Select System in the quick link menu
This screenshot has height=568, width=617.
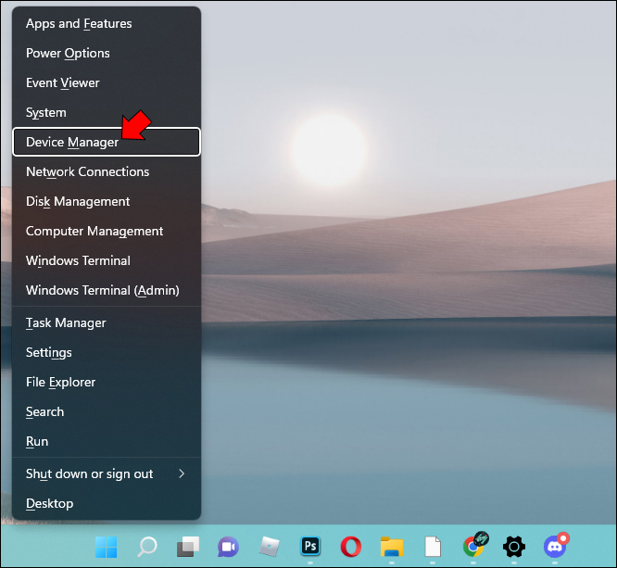click(x=107, y=112)
